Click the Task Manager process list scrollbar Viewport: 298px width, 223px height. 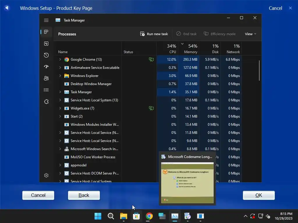click(x=259, y=71)
